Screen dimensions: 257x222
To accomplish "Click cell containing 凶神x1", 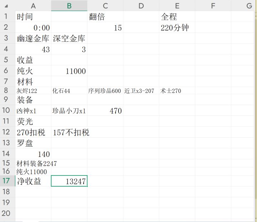I will point(33,110).
